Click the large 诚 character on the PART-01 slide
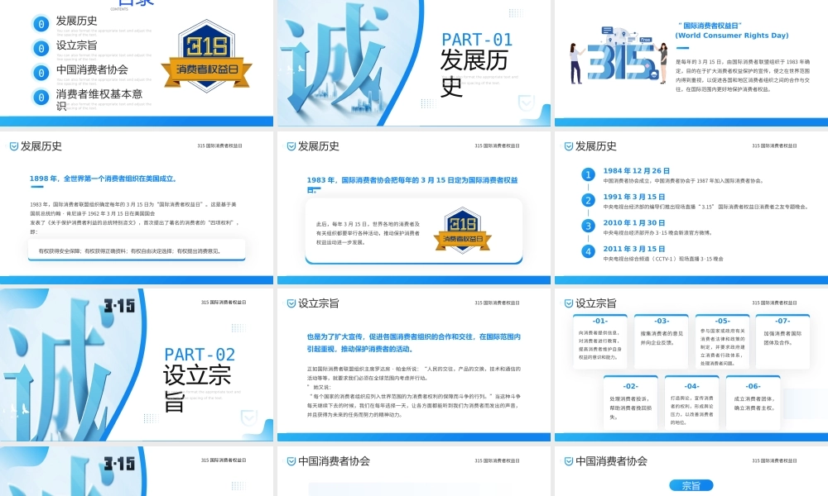 click(335, 60)
